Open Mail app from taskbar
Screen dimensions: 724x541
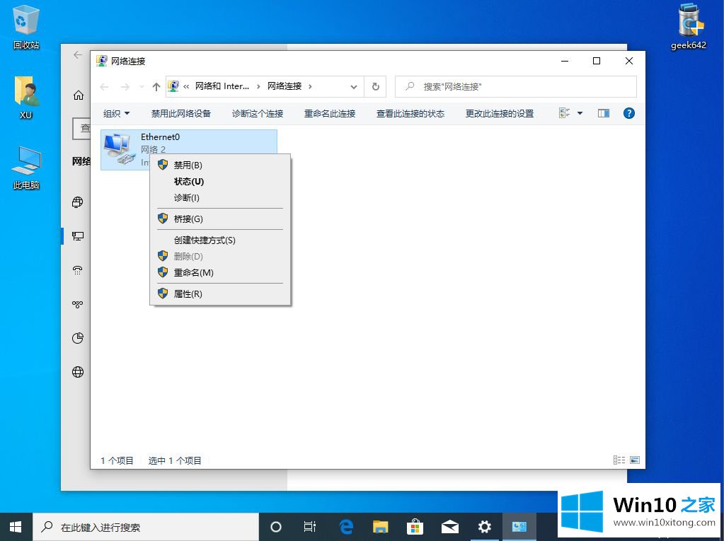tap(449, 527)
